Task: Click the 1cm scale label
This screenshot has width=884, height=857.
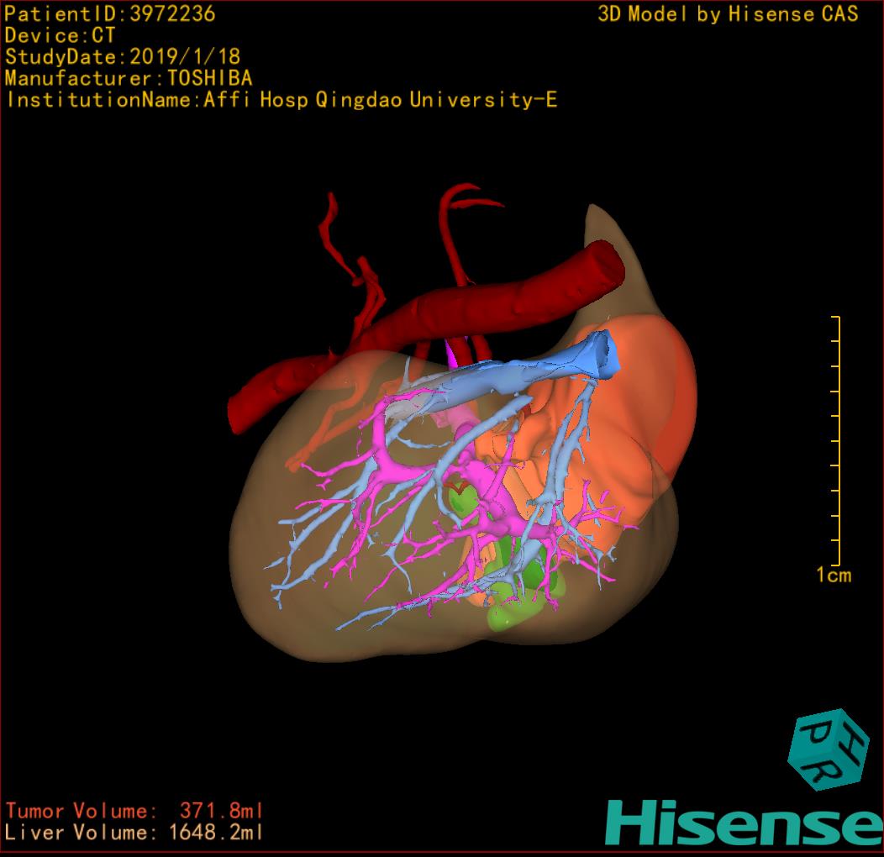Action: coord(834,575)
